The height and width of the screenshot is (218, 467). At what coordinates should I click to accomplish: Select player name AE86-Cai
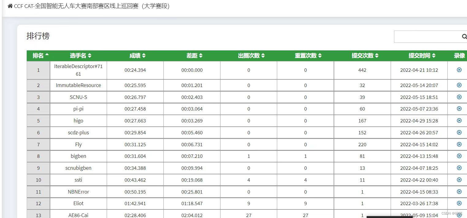tap(78, 215)
